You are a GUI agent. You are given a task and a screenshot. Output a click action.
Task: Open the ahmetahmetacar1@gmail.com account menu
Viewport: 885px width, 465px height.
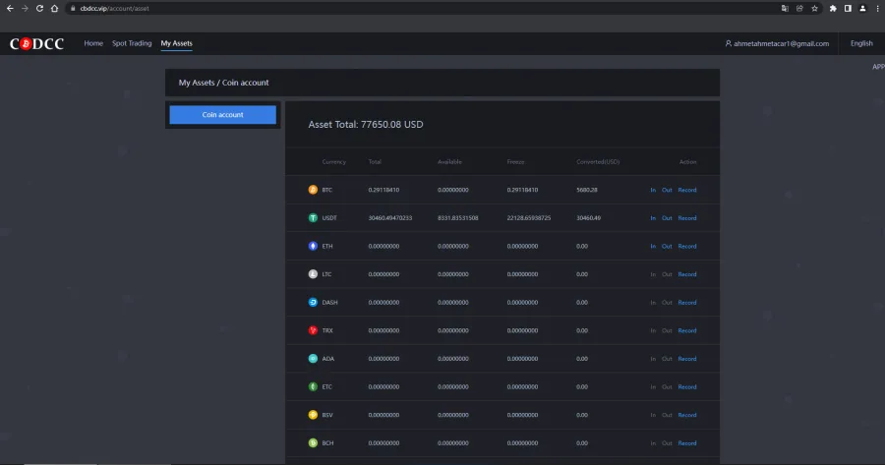click(777, 43)
